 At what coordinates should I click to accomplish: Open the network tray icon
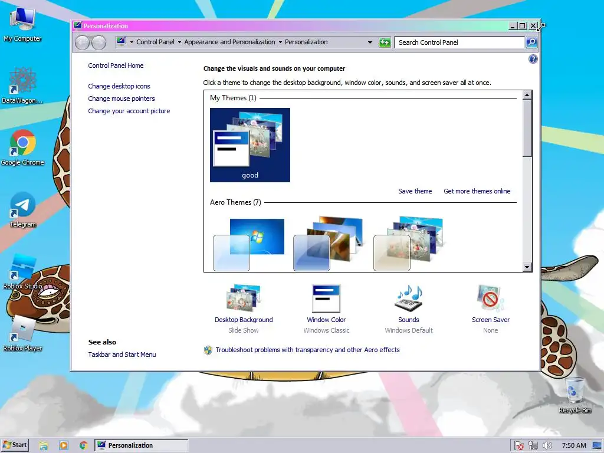tap(533, 446)
